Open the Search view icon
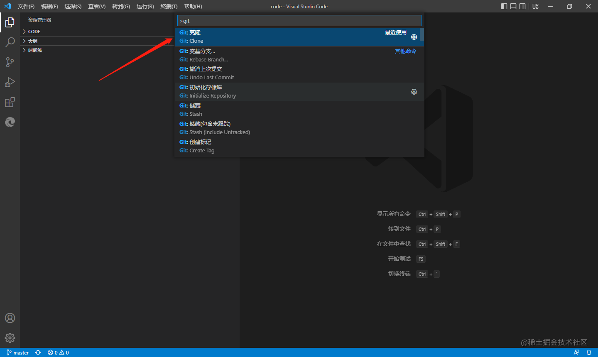The width and height of the screenshot is (598, 357). tap(10, 42)
